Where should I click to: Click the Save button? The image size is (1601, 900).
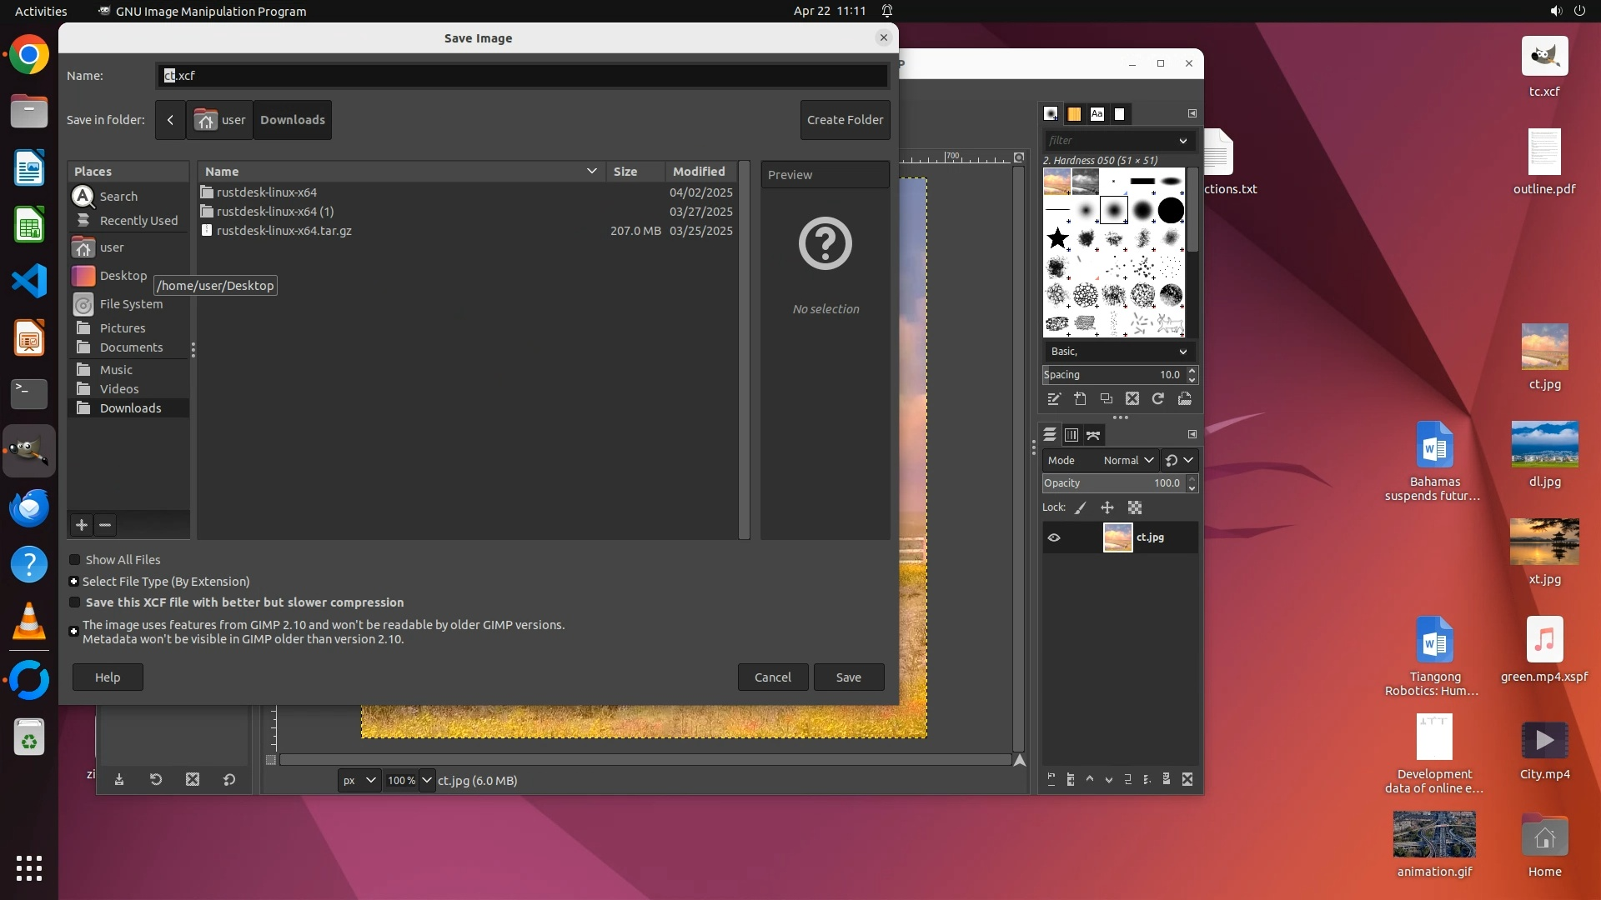[x=848, y=677]
